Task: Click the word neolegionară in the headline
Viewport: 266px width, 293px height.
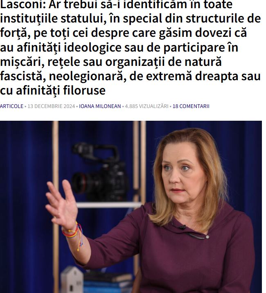Action: click(x=88, y=76)
